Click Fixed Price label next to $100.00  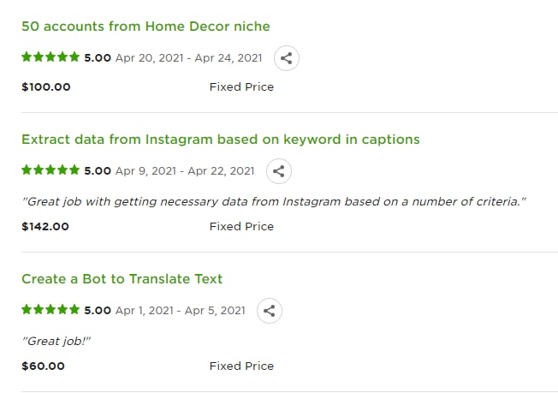(241, 86)
